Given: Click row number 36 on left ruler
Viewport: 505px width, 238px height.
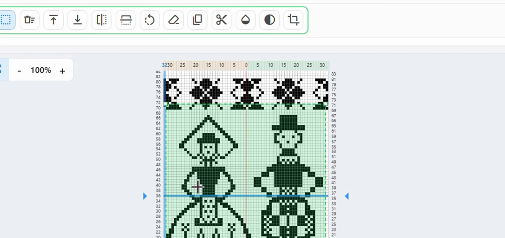Looking at the screenshot, I should click(158, 196).
